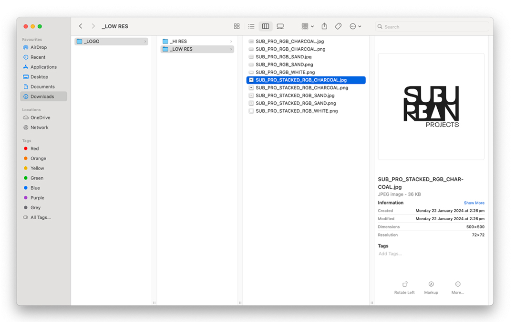Select SUB_PRO_STACKED_RGB_CHARCOAL.jpg file

tap(306, 80)
